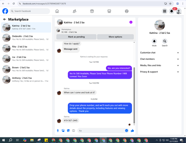Screen dimensions: 186x143
Task: Open the taskbar clock and date
Action: click(174, 140)
